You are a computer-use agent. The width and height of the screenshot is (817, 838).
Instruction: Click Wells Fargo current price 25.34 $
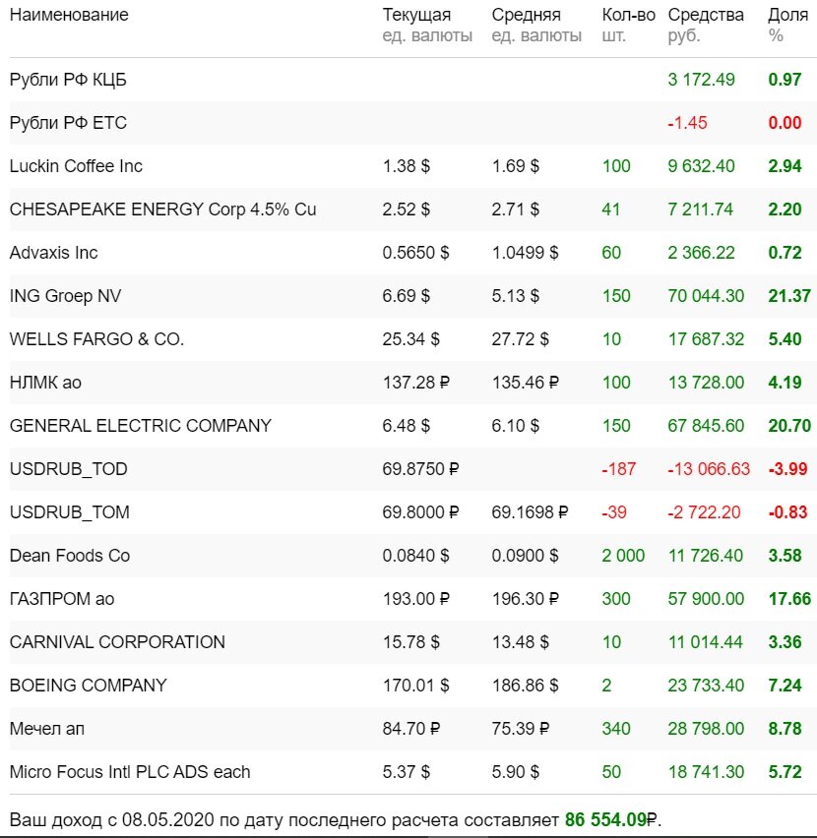coord(410,339)
